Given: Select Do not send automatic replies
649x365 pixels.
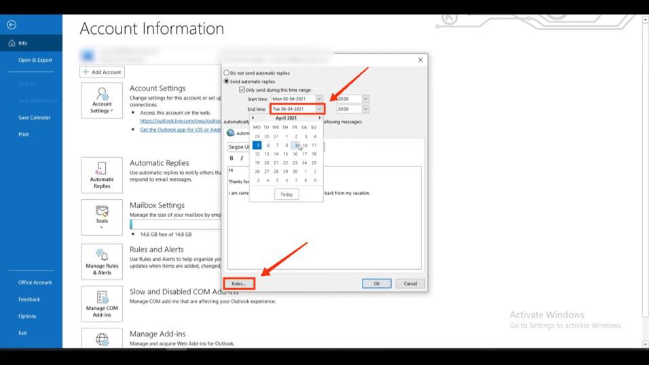Looking at the screenshot, I should 227,73.
